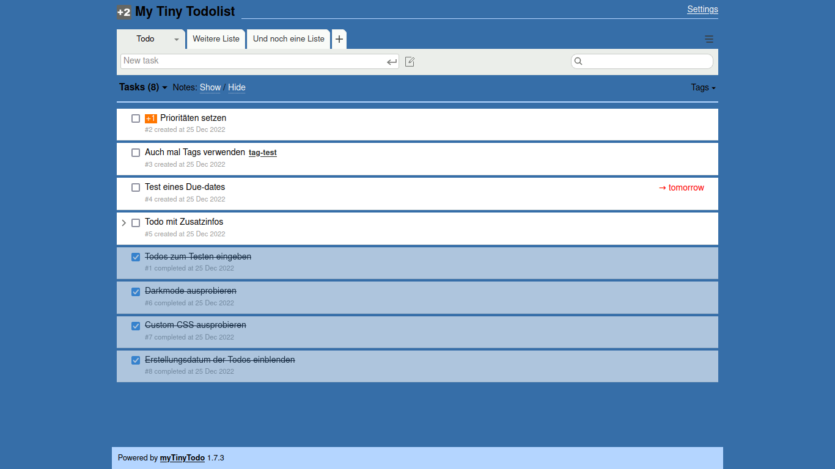Open the Settings link
The height and width of the screenshot is (469, 835).
(702, 9)
